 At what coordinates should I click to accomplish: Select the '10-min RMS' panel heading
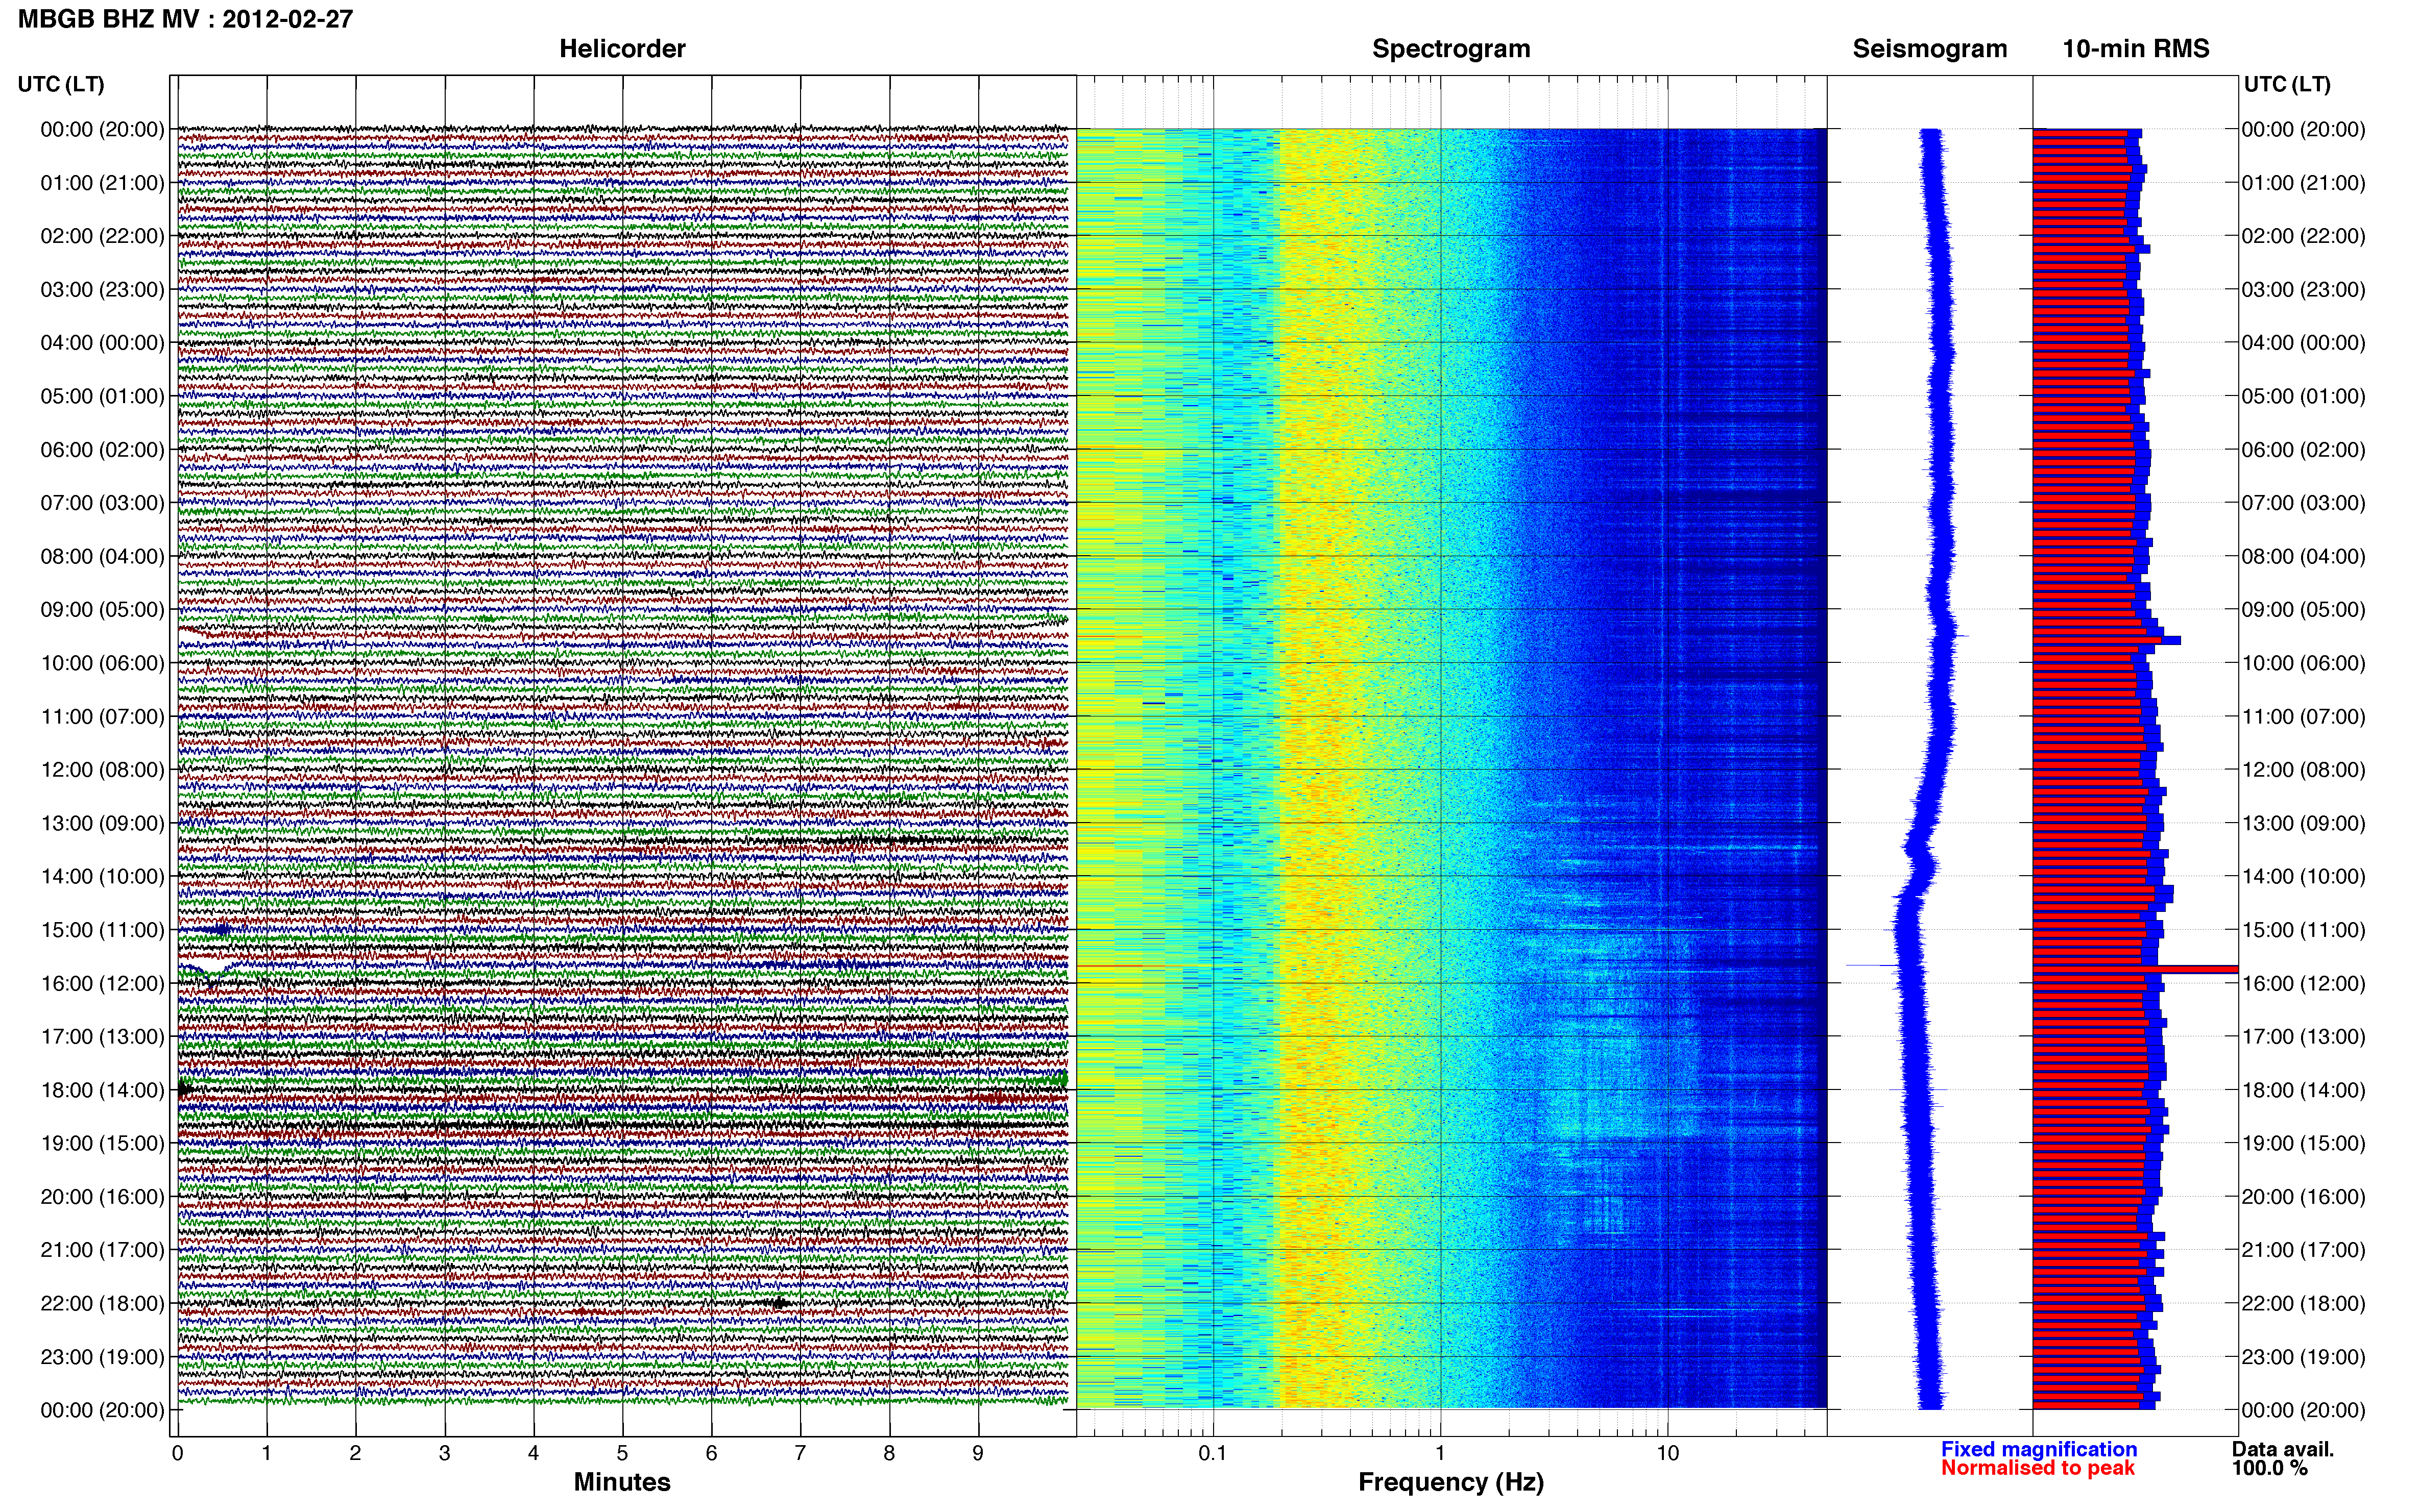pos(2136,49)
